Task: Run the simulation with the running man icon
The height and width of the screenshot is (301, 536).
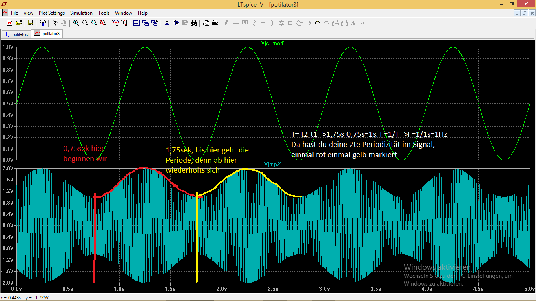Action: pos(55,23)
